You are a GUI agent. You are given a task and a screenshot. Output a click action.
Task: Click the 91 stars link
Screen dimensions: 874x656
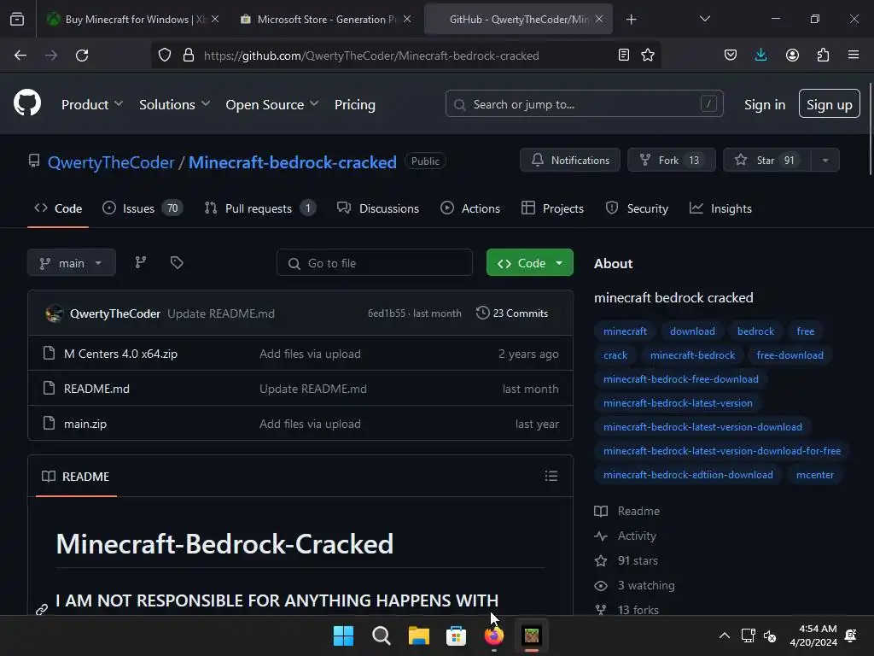[638, 560]
